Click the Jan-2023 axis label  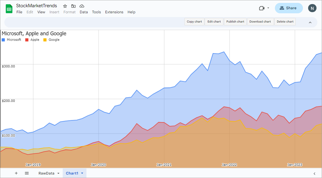pyautogui.click(x=295, y=165)
